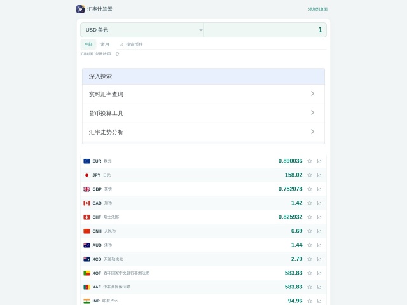Image resolution: width=407 pixels, height=305 pixels.
Task: Click the GBP United Kingdom flag icon
Action: (86, 189)
